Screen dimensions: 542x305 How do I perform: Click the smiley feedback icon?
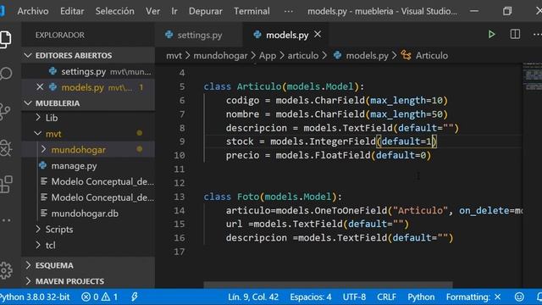[519, 297]
